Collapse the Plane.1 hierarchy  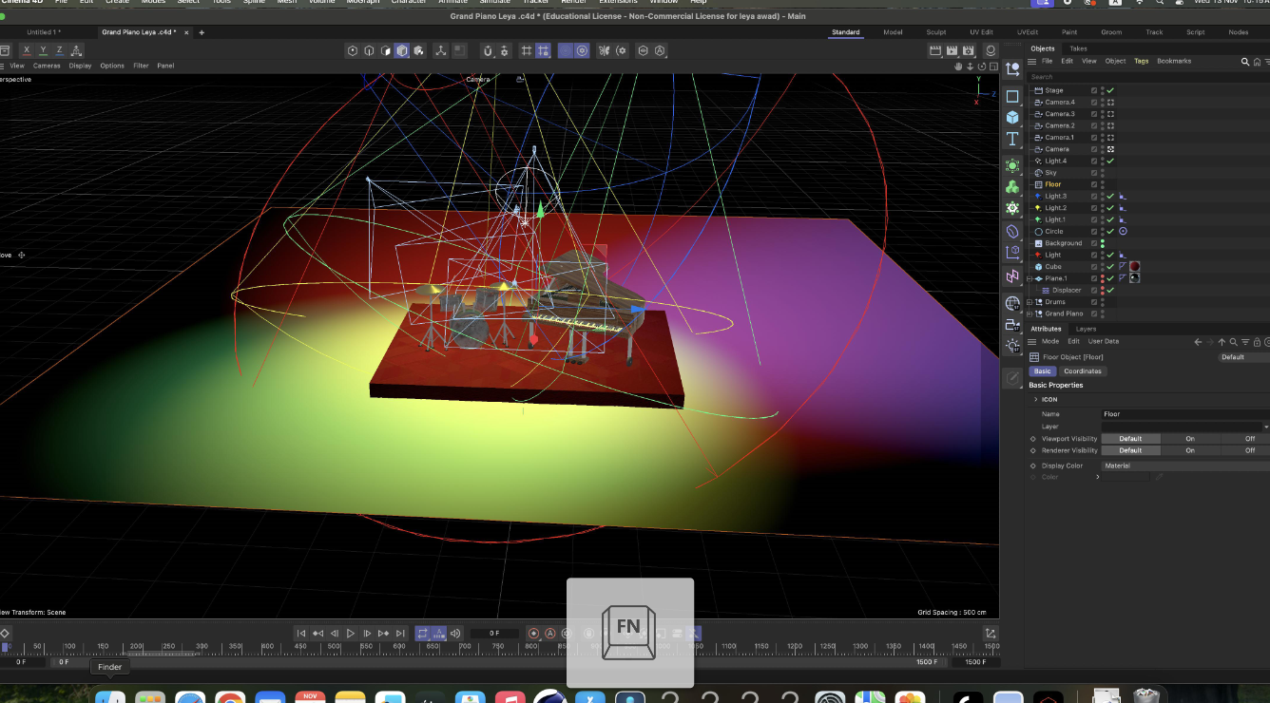coord(1030,278)
